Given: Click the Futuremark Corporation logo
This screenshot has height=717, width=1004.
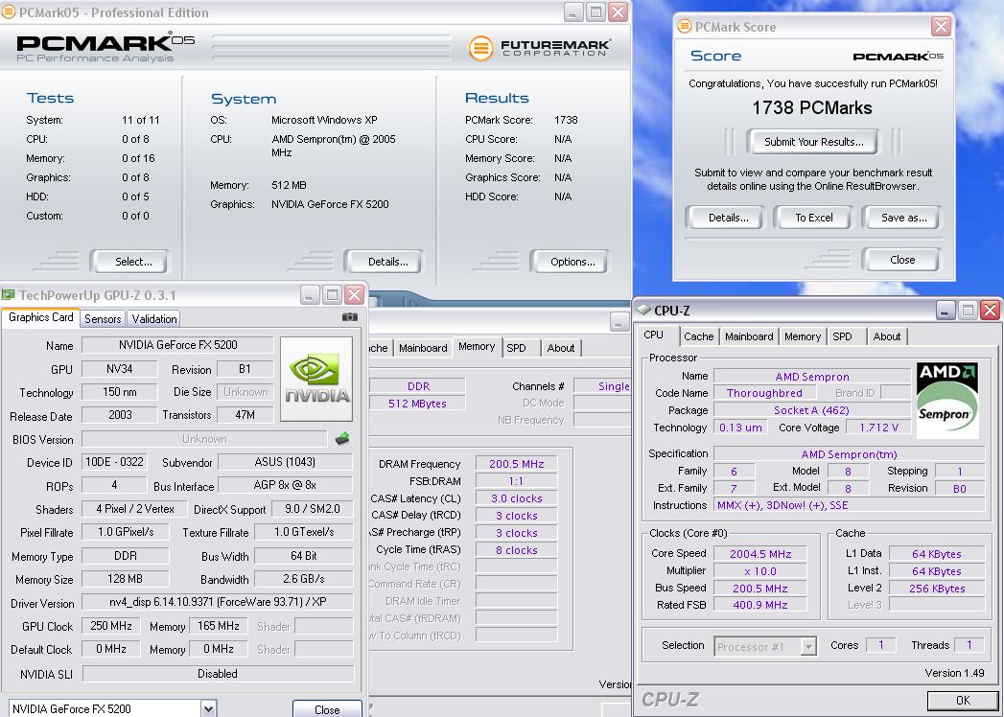Looking at the screenshot, I should click(539, 48).
